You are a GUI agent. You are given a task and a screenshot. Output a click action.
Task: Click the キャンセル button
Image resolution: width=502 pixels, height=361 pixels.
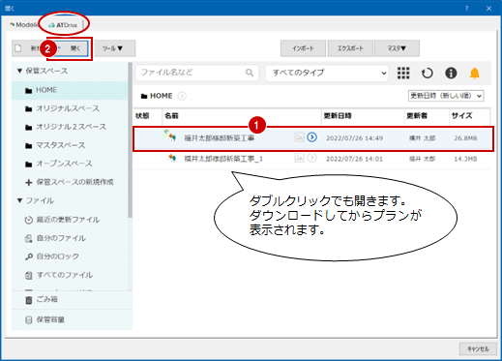point(478,349)
